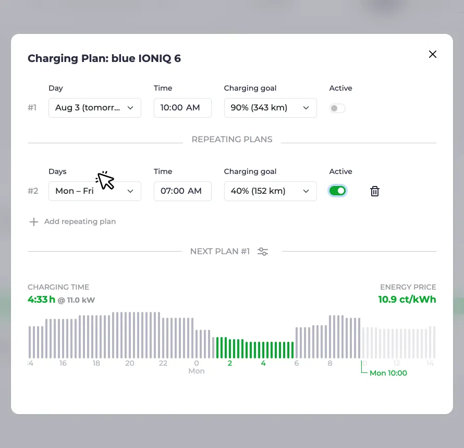Image resolution: width=464 pixels, height=448 pixels.
Task: Click the 0 Mon midnight axis label
Action: click(197, 367)
